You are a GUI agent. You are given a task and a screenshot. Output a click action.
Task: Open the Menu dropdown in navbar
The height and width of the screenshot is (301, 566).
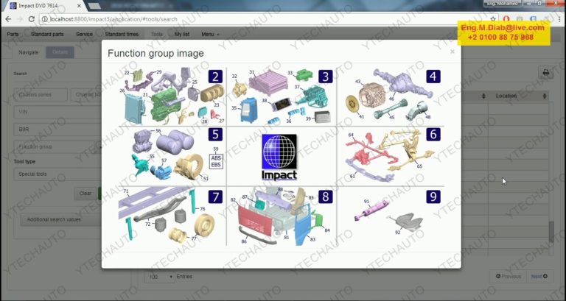pyautogui.click(x=210, y=34)
